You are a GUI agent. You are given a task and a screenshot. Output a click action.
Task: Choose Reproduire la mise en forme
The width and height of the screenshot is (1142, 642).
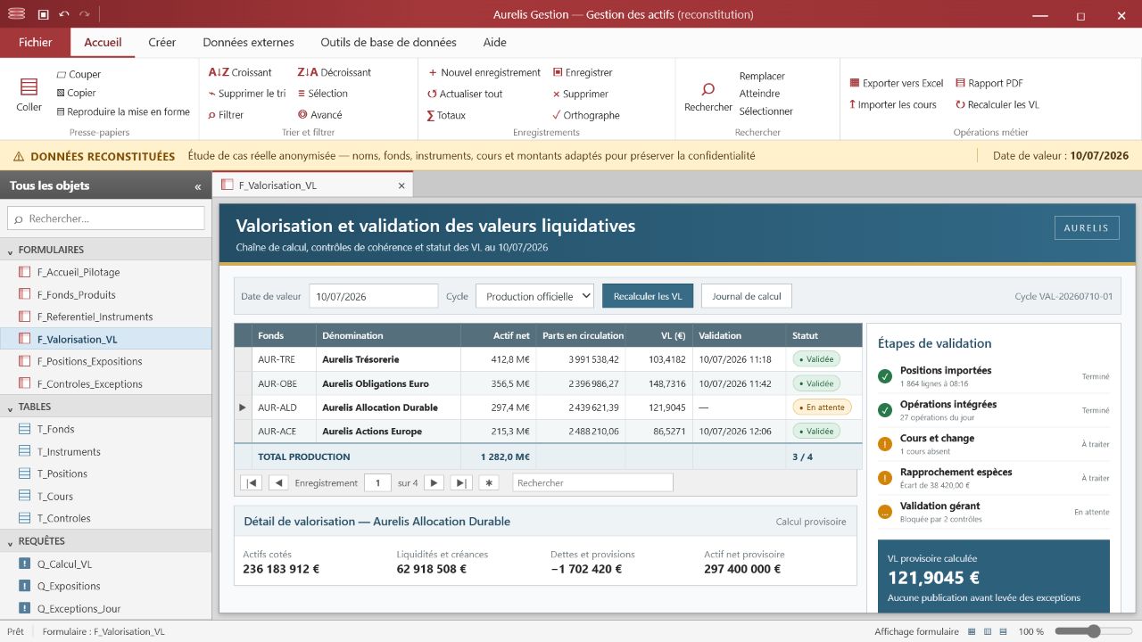coord(122,111)
